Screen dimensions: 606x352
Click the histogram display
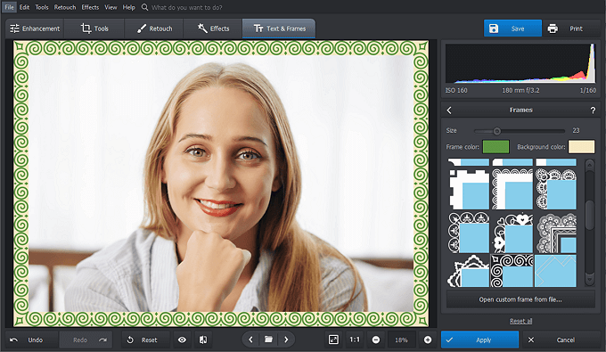pyautogui.click(x=520, y=63)
